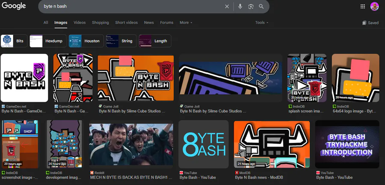Select the Bits suggestion chip
This screenshot has width=385, height=185.
tap(14, 41)
